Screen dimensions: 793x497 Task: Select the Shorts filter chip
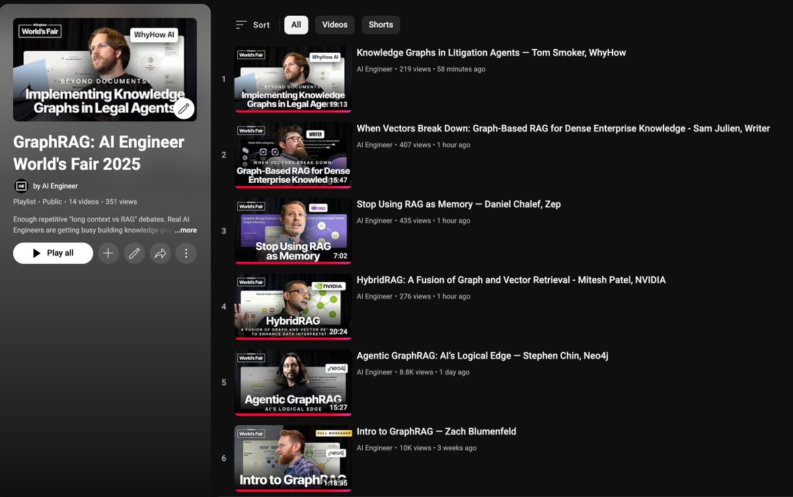click(381, 25)
